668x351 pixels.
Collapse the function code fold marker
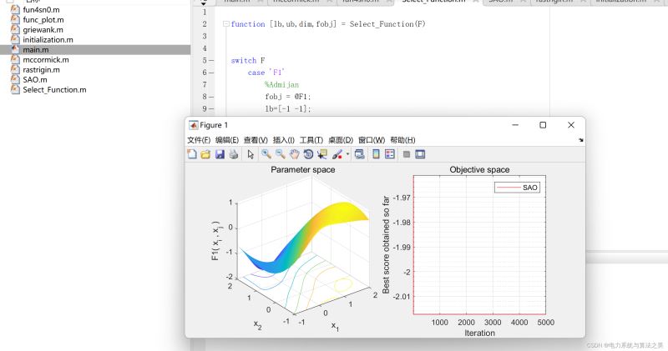225,24
